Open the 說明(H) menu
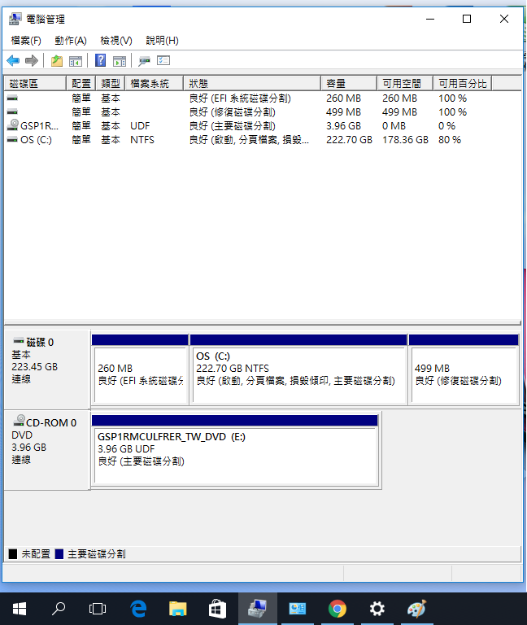527x625 pixels. [x=162, y=40]
